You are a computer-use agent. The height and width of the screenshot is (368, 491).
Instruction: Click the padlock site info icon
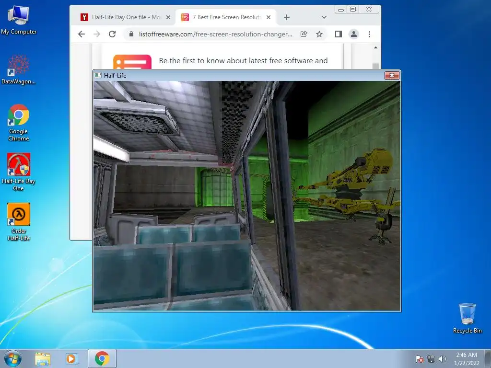coord(131,34)
